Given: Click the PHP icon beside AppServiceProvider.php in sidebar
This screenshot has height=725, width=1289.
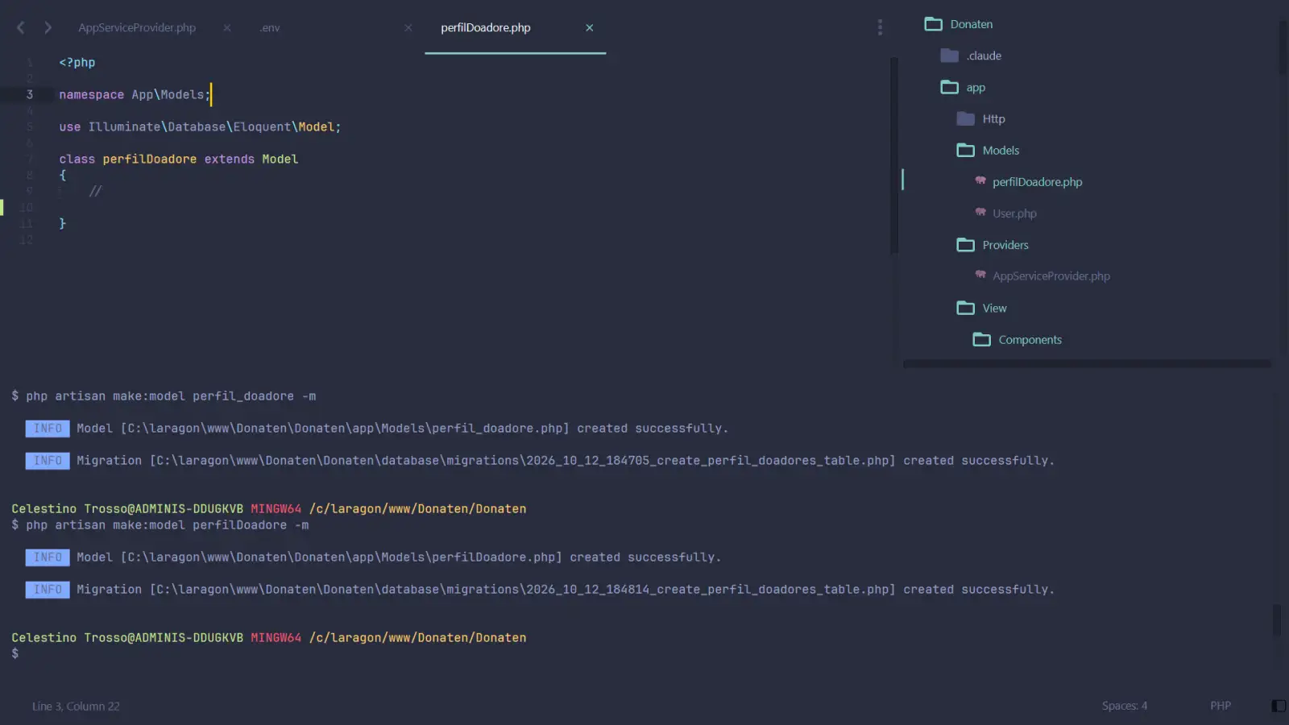Looking at the screenshot, I should tap(980, 275).
